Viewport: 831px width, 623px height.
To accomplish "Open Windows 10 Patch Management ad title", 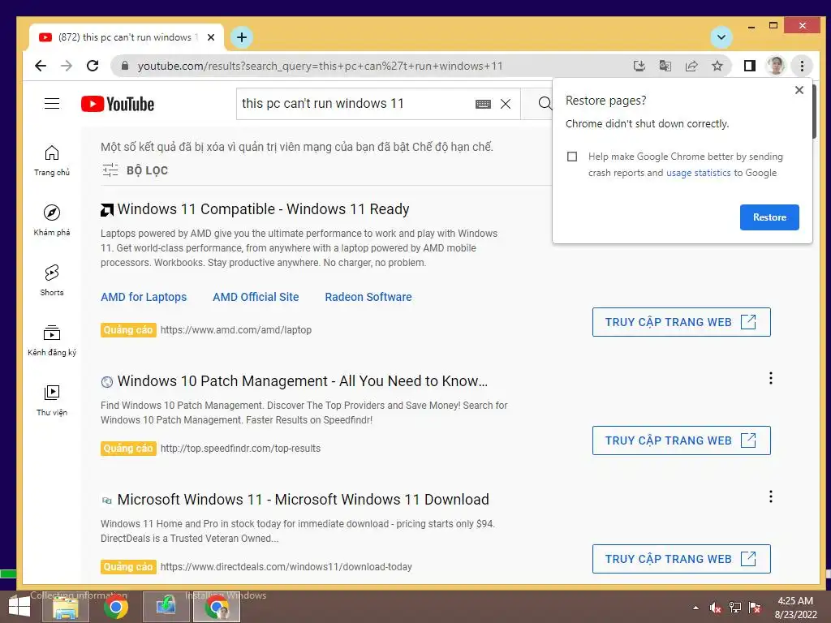I will tap(303, 381).
